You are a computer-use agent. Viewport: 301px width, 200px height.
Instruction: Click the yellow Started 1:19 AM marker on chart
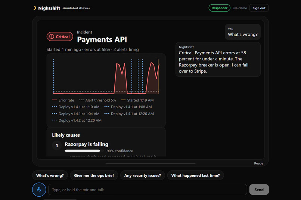[x=158, y=77]
